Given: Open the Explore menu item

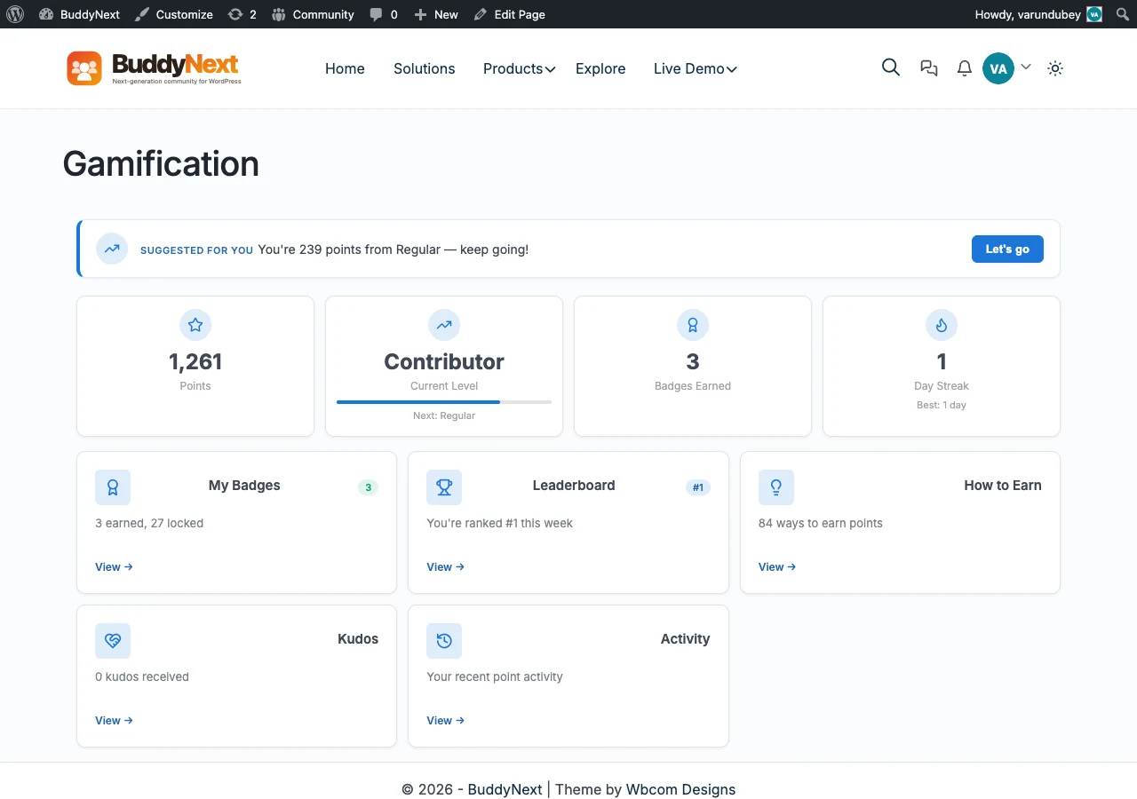Looking at the screenshot, I should pyautogui.click(x=600, y=68).
